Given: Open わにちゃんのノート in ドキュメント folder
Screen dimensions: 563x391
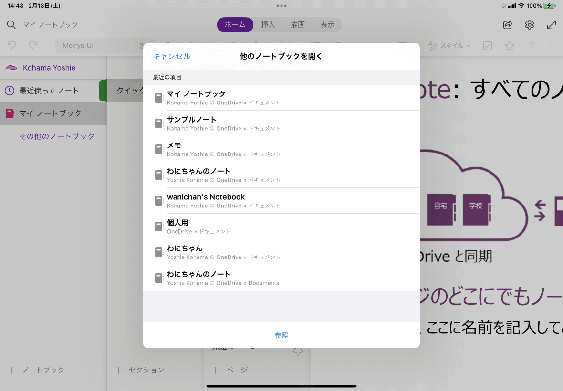Looking at the screenshot, I should pyautogui.click(x=281, y=175).
